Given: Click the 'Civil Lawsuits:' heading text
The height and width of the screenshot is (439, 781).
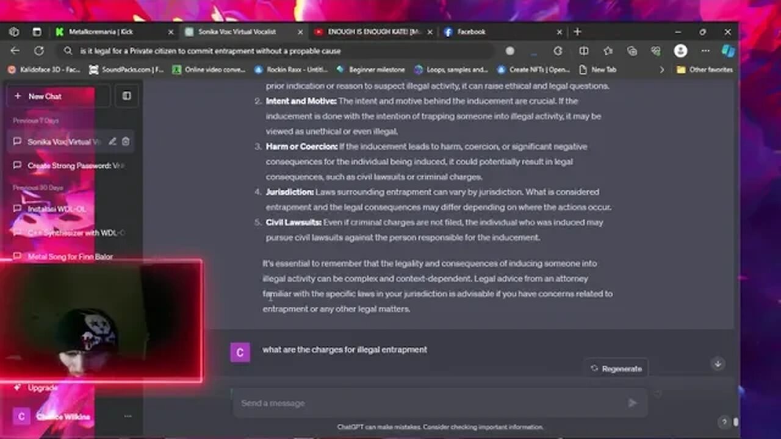Looking at the screenshot, I should tap(293, 223).
